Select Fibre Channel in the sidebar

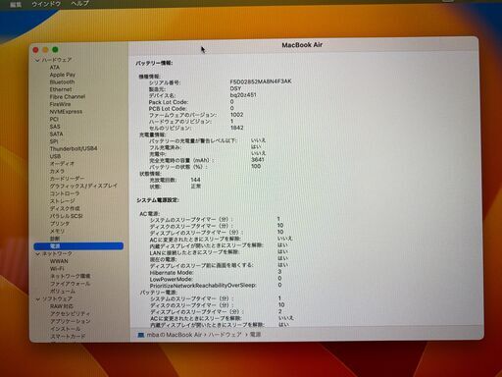[68, 97]
